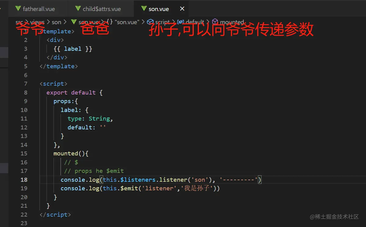Click the Vue icon on the fatherall.vue tab

[18, 9]
